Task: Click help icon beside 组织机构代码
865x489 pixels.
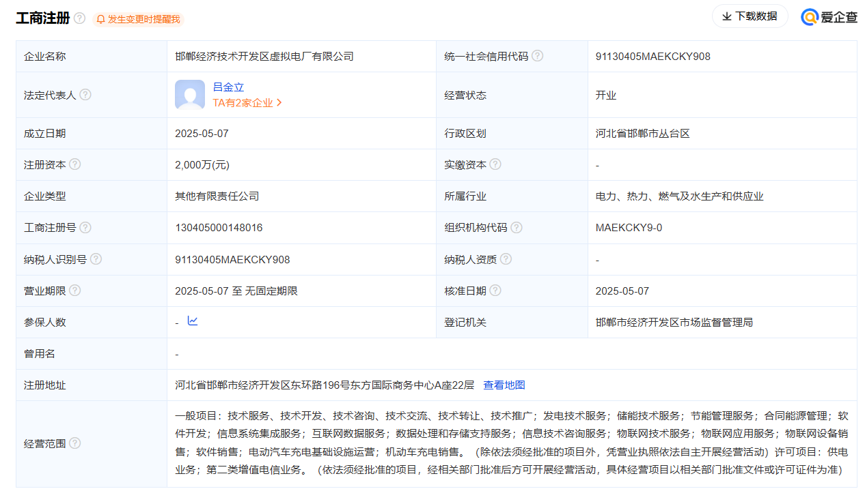Action: pyautogui.click(x=517, y=227)
